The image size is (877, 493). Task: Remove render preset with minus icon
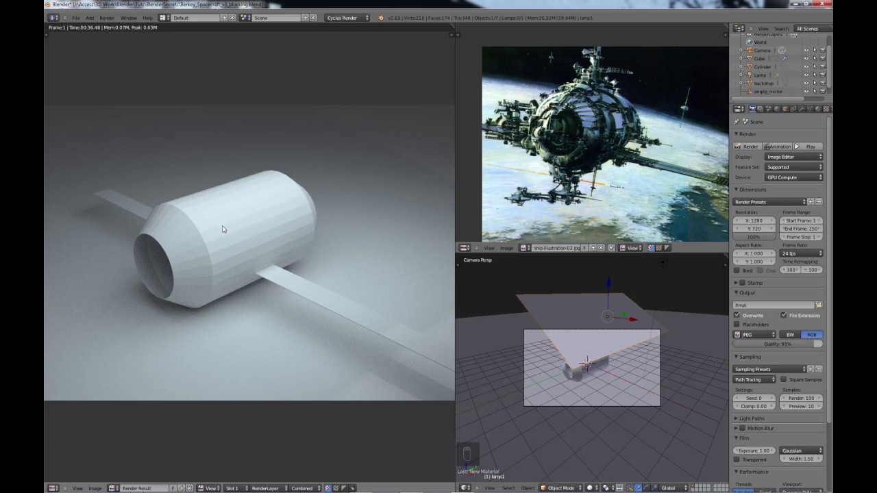point(819,202)
